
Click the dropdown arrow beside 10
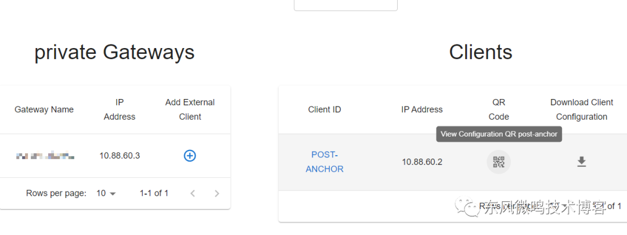113,194
